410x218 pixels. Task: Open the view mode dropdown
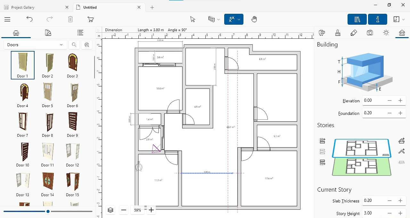click(399, 19)
